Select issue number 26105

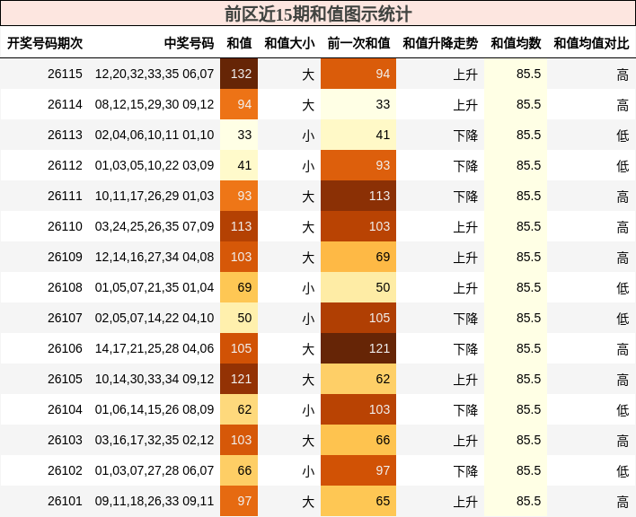pos(65,379)
